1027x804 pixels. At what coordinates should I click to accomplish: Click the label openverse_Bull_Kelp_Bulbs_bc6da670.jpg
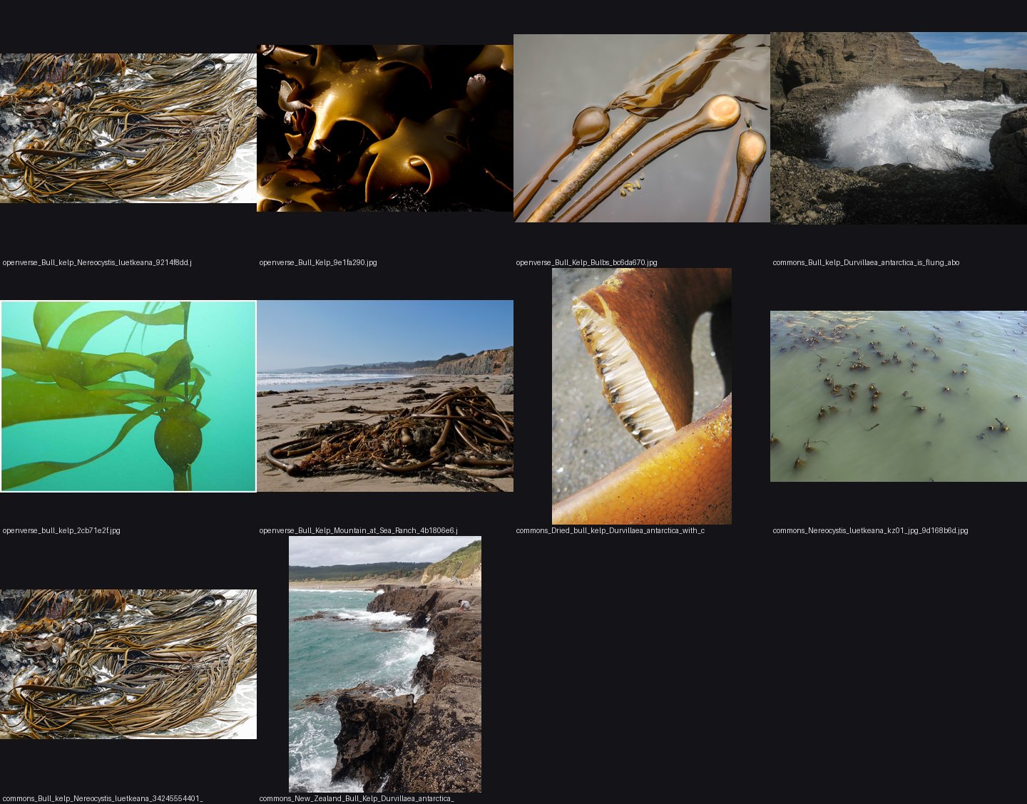tap(586, 263)
